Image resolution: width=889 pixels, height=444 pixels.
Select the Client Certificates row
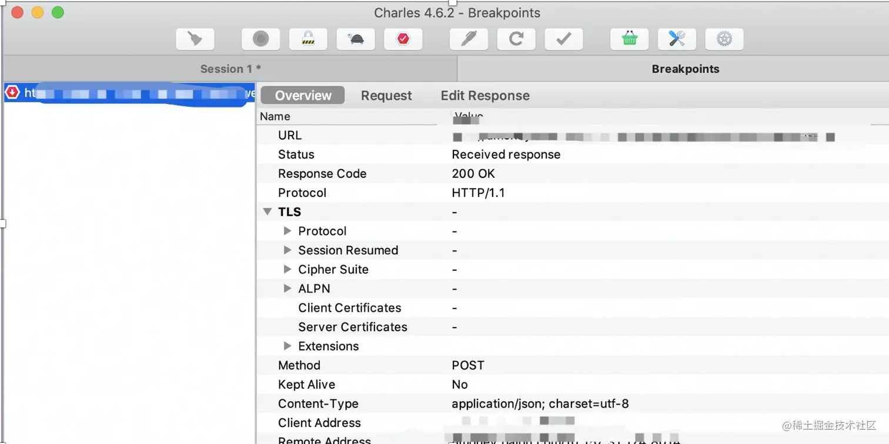coord(573,308)
